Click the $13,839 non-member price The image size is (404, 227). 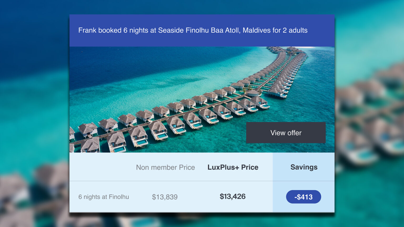point(165,197)
